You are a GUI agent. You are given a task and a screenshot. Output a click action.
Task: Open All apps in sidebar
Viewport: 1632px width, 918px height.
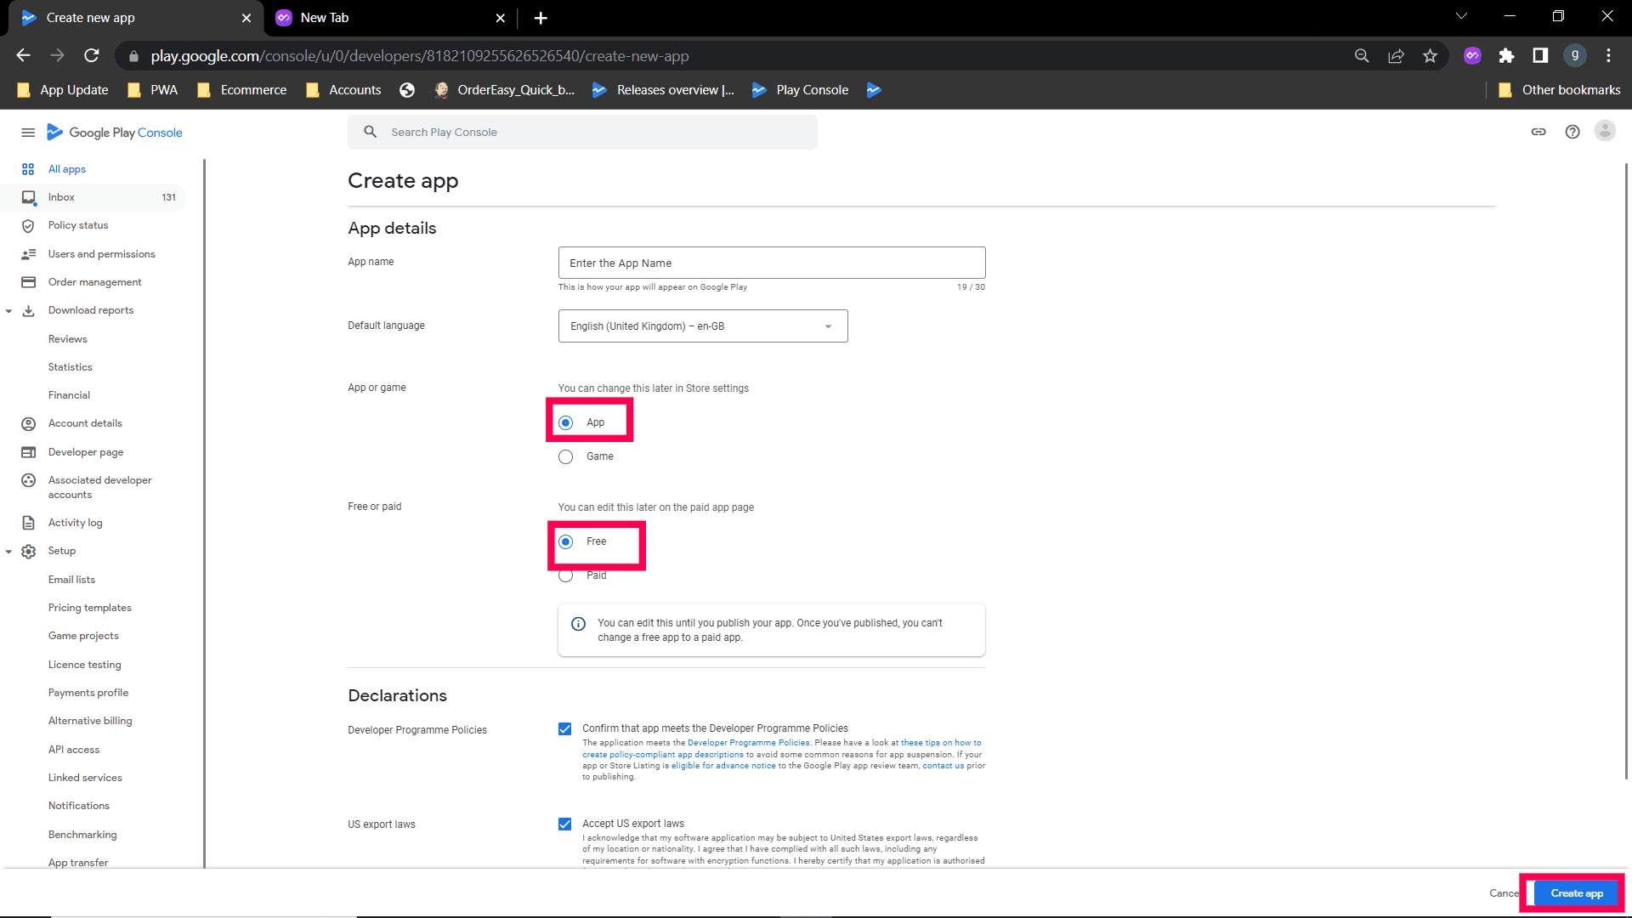point(66,169)
